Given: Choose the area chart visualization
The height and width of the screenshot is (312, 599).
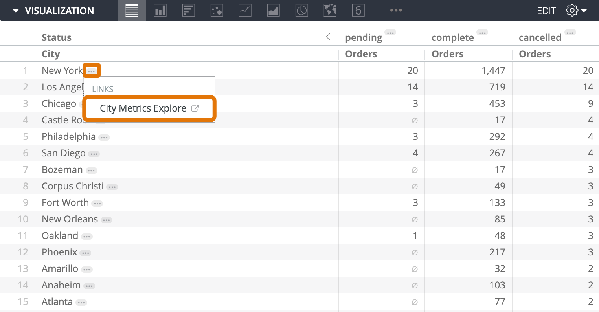Looking at the screenshot, I should pyautogui.click(x=273, y=11).
